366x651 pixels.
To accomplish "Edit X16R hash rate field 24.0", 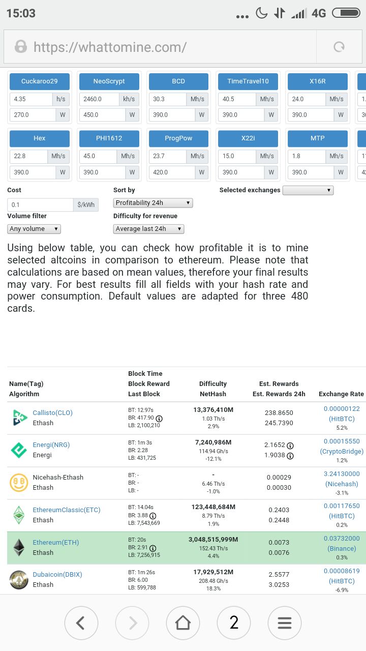I will coord(308,99).
